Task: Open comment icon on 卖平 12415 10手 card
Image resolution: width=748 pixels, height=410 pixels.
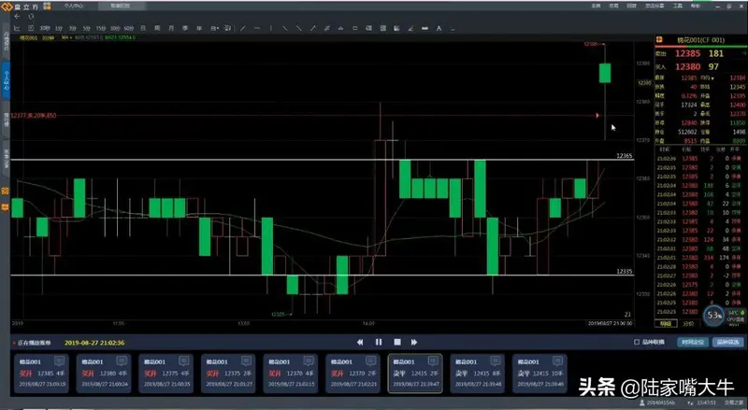Action: pyautogui.click(x=557, y=361)
